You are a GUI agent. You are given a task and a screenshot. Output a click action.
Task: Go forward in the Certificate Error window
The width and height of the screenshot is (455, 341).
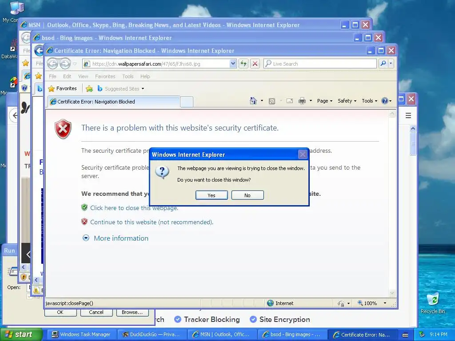(x=65, y=63)
